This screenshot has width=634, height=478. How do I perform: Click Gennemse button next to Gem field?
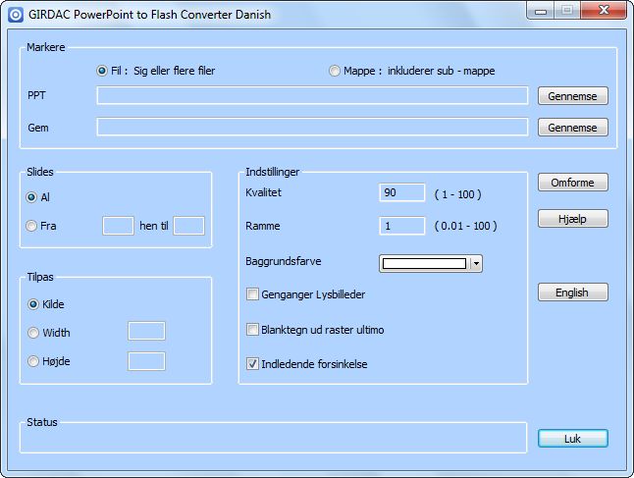[572, 128]
